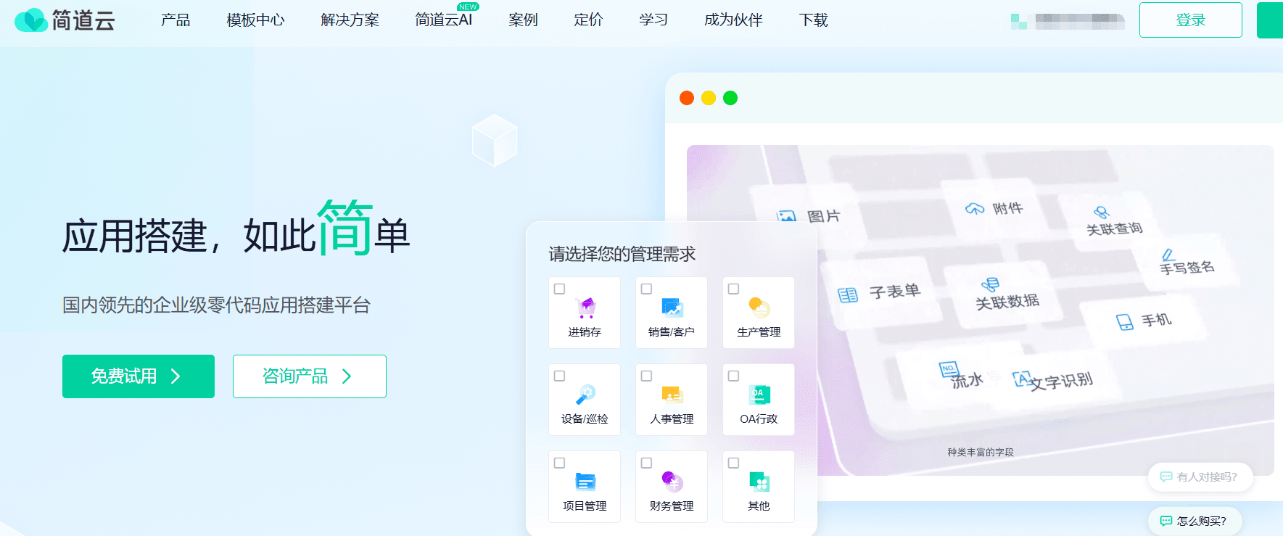Viewport: 1283px width, 536px height.
Task: Check the 销售/客户 checkbox
Action: pos(646,289)
